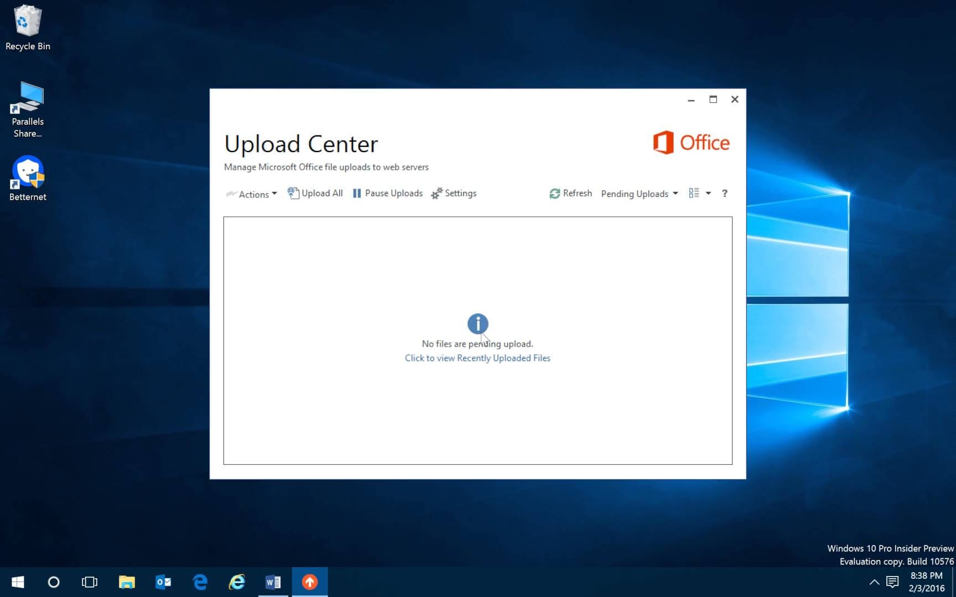Open Upload Center Settings

click(454, 193)
